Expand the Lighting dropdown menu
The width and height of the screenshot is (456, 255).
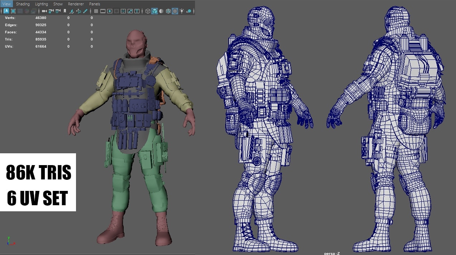coord(41,4)
